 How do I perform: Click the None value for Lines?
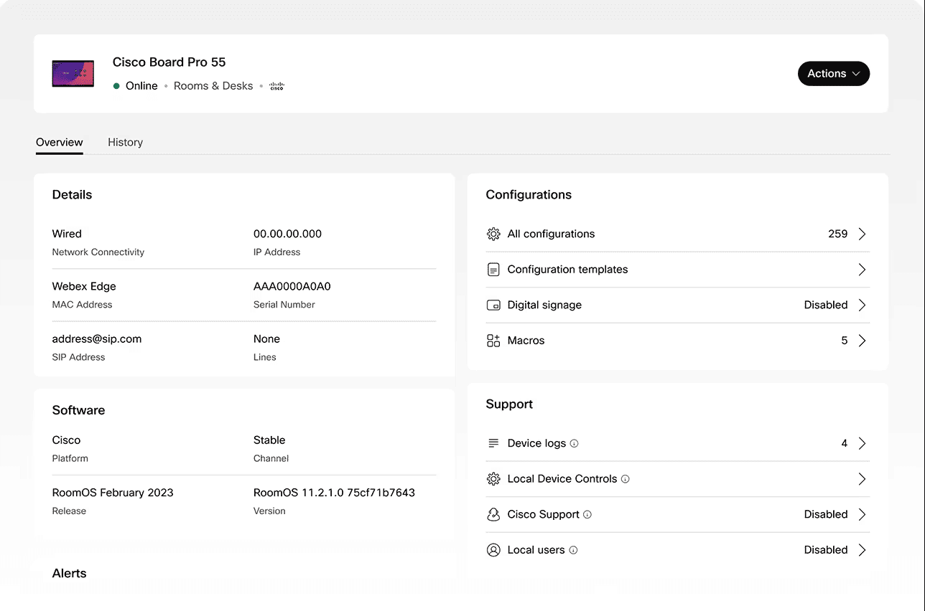pos(266,339)
